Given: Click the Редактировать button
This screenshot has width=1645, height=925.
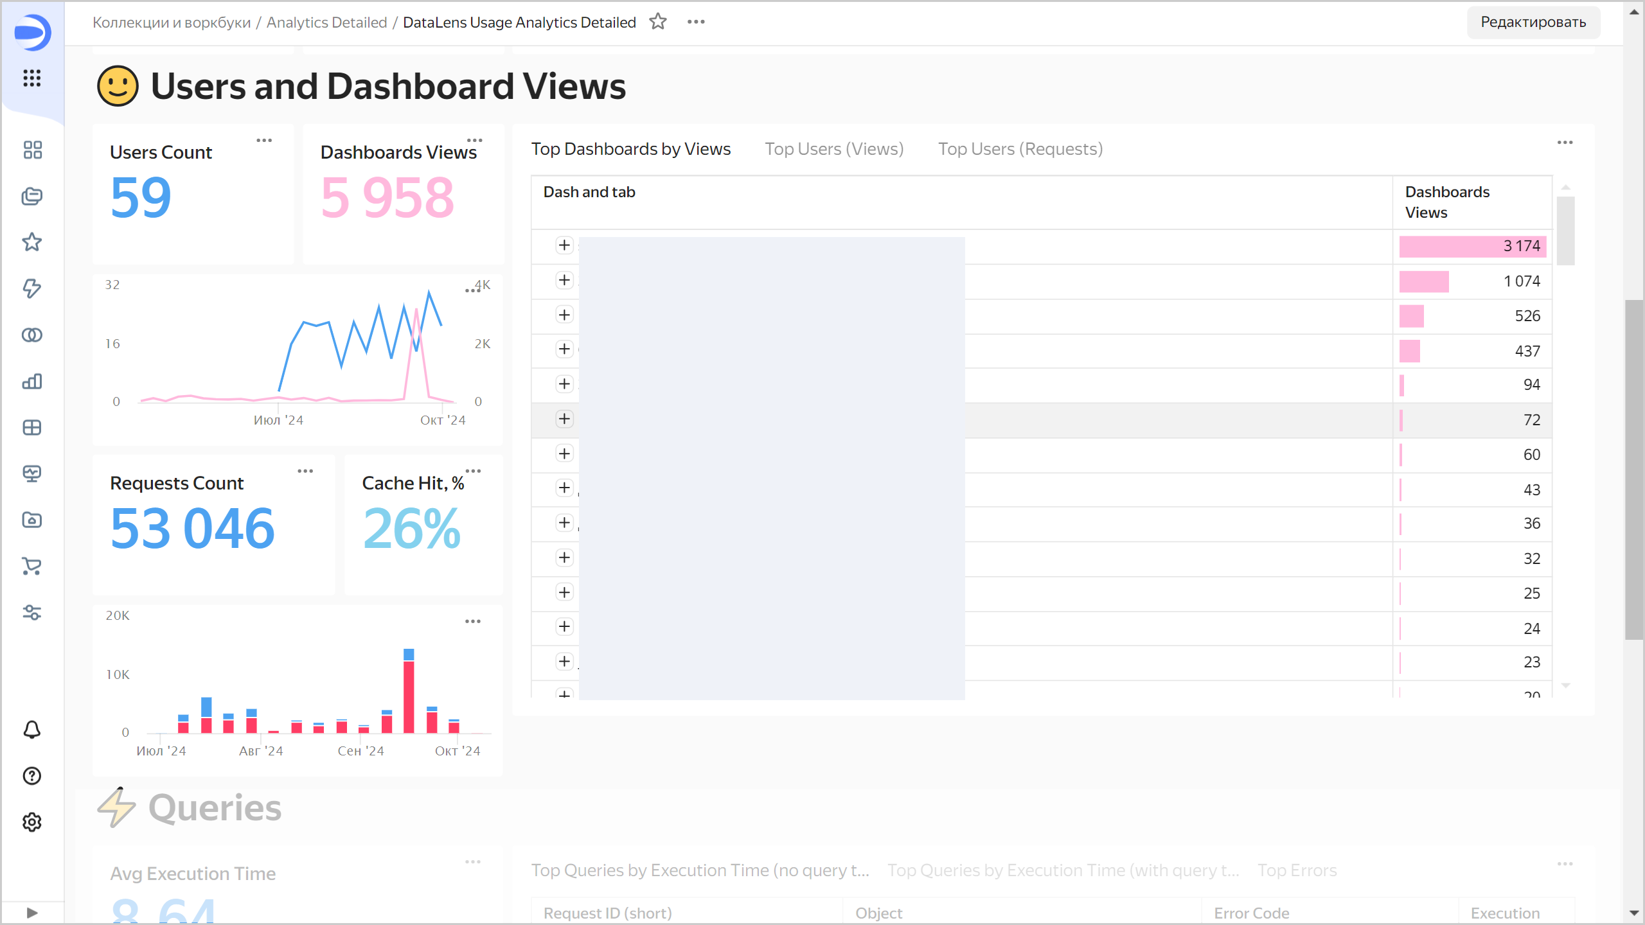Looking at the screenshot, I should pyautogui.click(x=1533, y=21).
